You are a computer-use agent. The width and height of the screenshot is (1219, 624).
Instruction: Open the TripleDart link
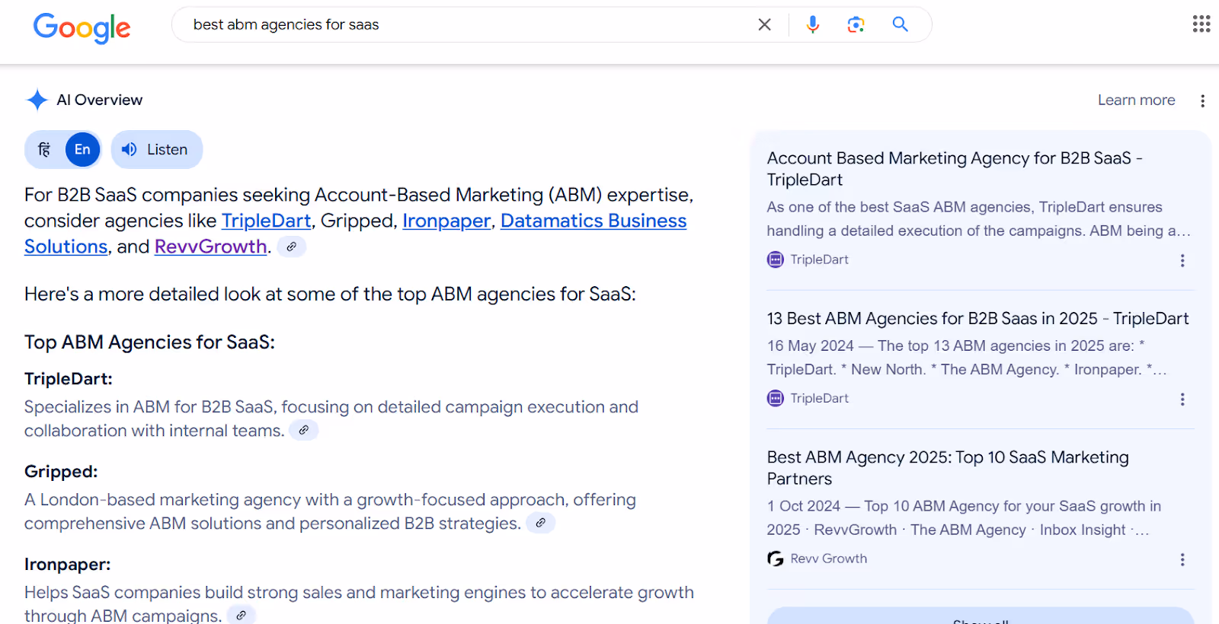pos(266,221)
